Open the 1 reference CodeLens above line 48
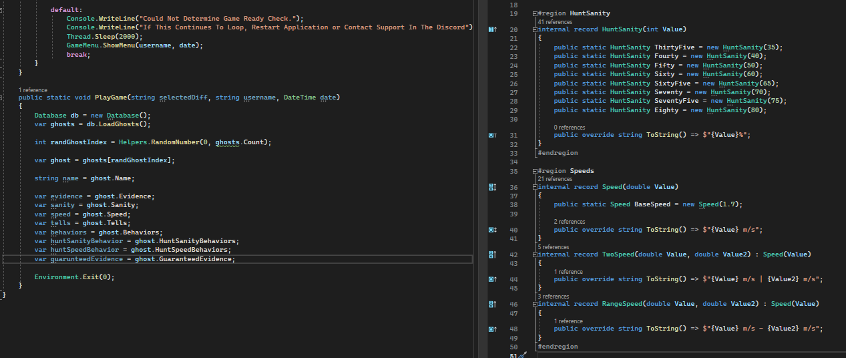Viewport: 846px width, 358px height. (568, 321)
